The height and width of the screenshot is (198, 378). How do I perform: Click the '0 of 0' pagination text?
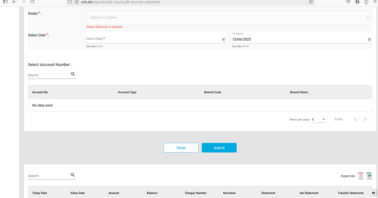[x=339, y=119]
